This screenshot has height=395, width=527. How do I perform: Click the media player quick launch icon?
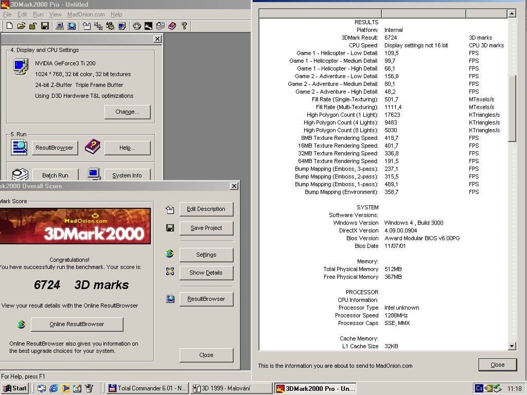[x=65, y=388]
